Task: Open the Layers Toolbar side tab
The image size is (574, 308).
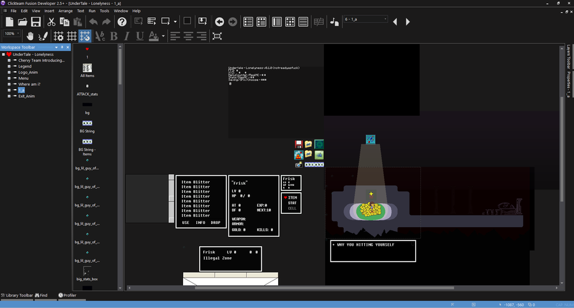Action: (568, 57)
